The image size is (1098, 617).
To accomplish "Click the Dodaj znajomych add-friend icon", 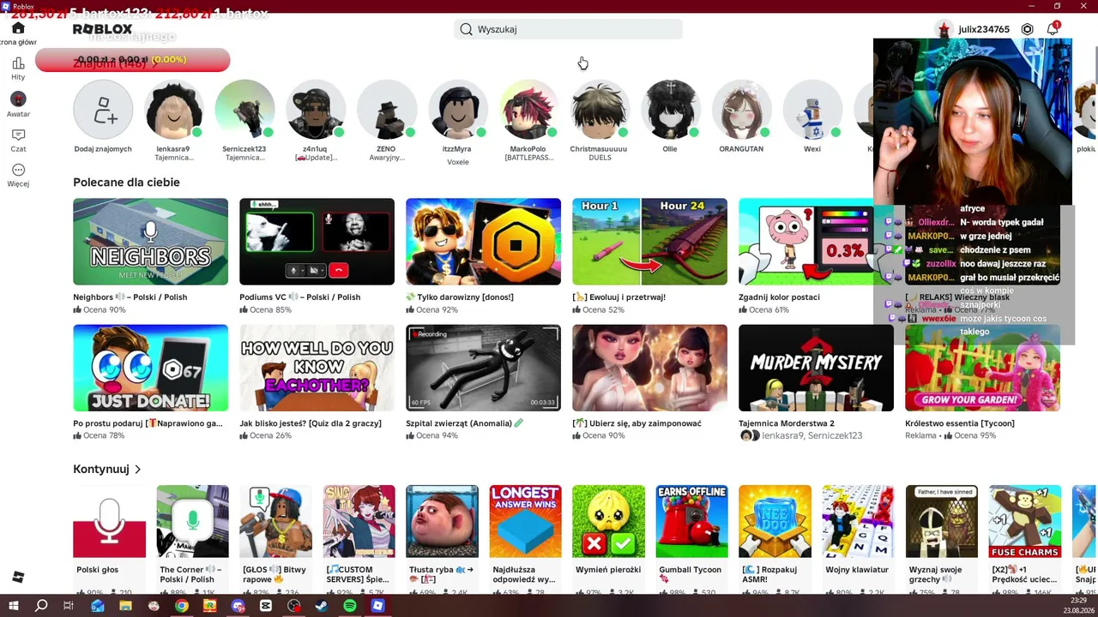I will [x=103, y=110].
